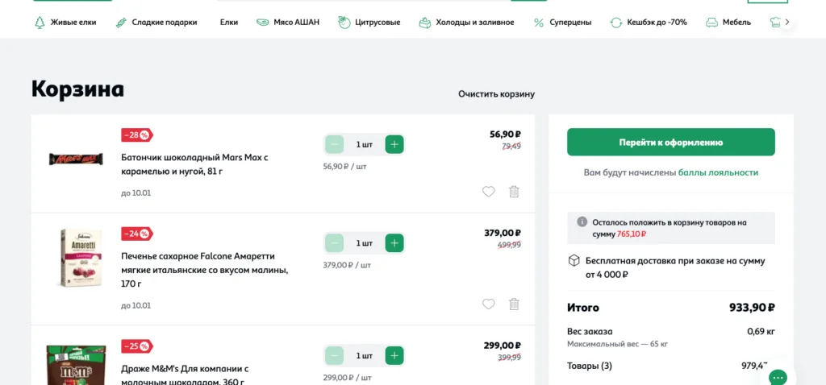Click Перейти к оформлению button
Image resolution: width=826 pixels, height=385 pixels.
(670, 142)
